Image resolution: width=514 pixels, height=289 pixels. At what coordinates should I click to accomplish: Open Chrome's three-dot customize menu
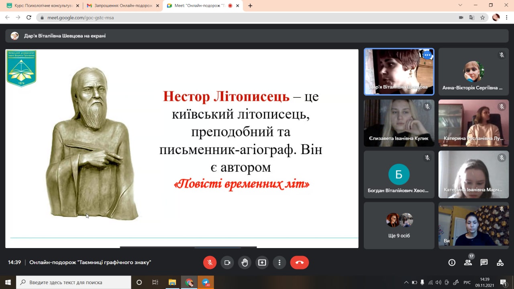(507, 18)
